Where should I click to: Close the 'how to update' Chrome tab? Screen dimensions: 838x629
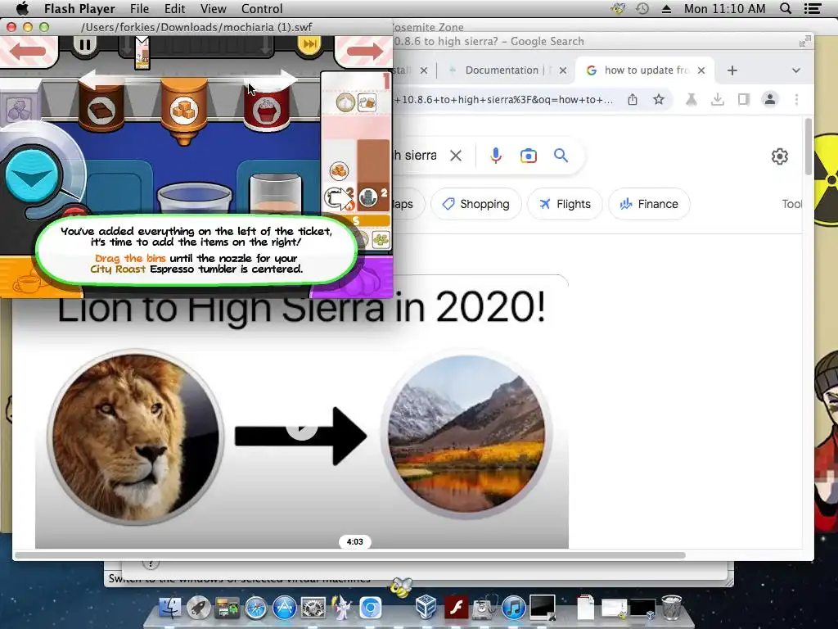click(x=701, y=70)
